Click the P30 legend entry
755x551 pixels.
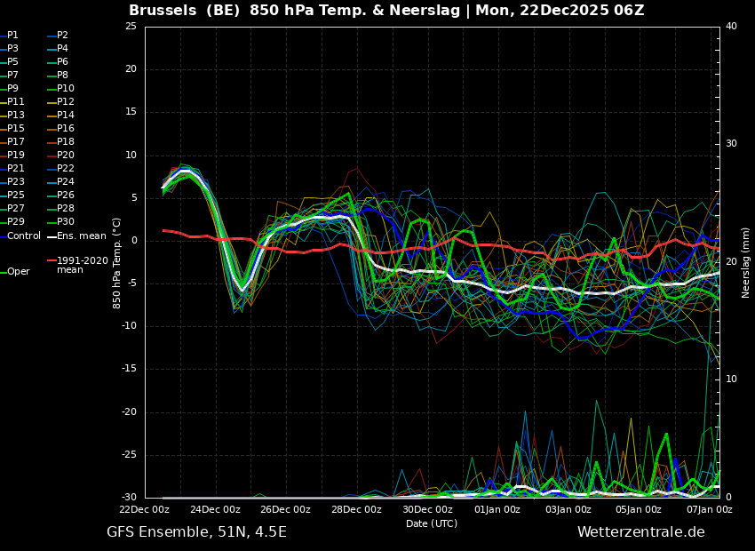coord(65,222)
